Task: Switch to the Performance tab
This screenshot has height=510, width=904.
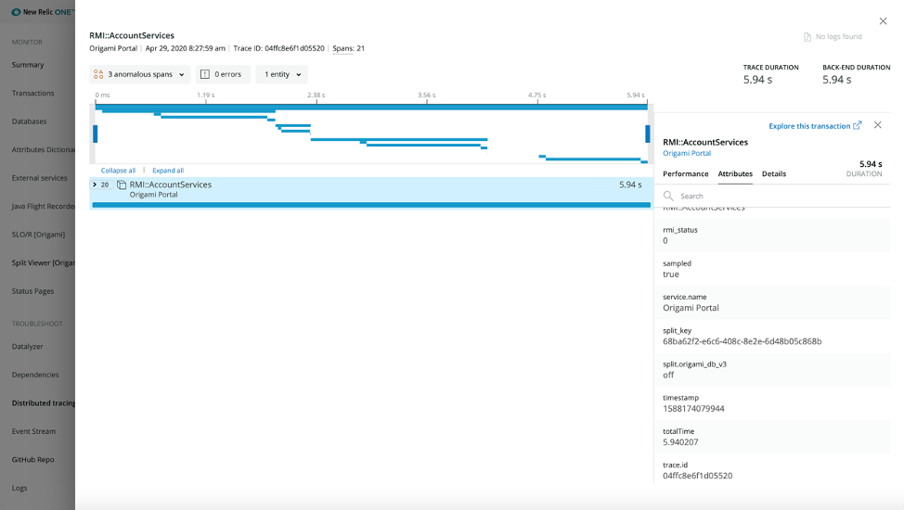Action: [686, 173]
